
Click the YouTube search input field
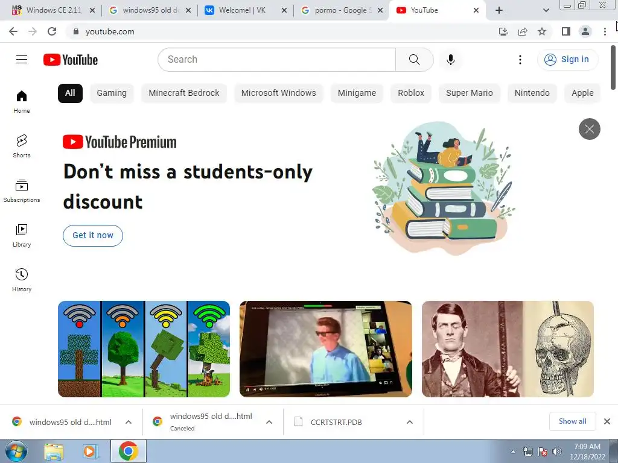click(x=276, y=60)
